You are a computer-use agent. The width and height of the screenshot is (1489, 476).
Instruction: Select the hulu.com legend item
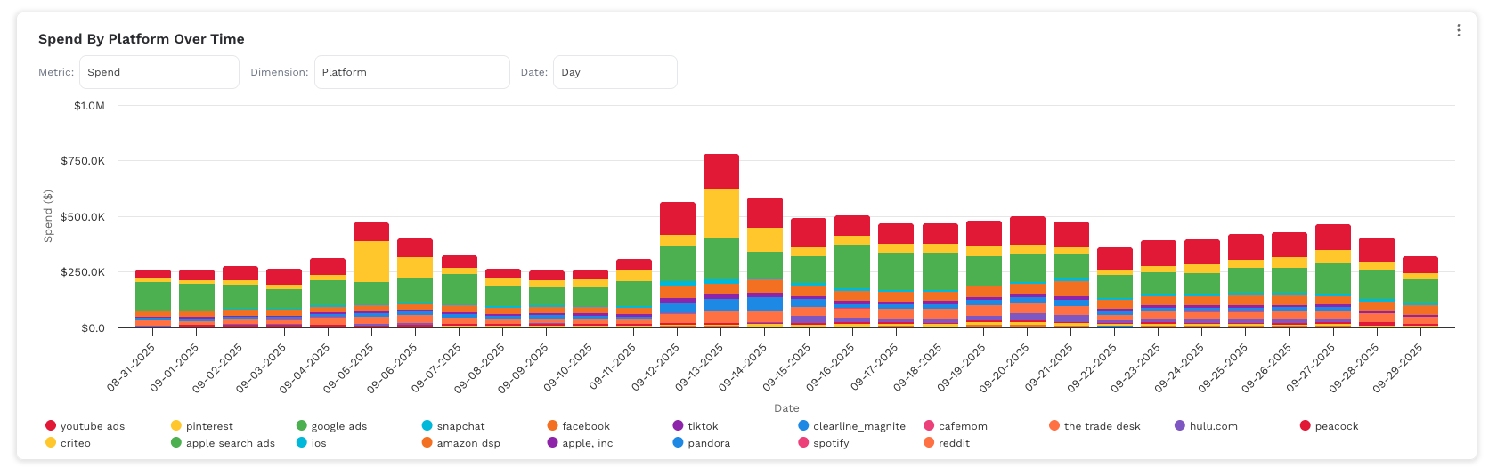1213,426
